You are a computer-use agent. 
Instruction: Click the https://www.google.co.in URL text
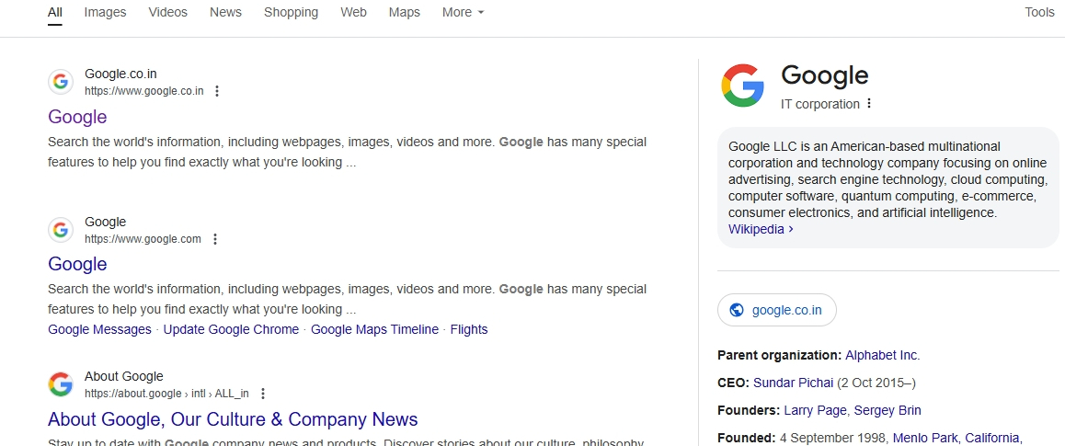click(x=144, y=91)
